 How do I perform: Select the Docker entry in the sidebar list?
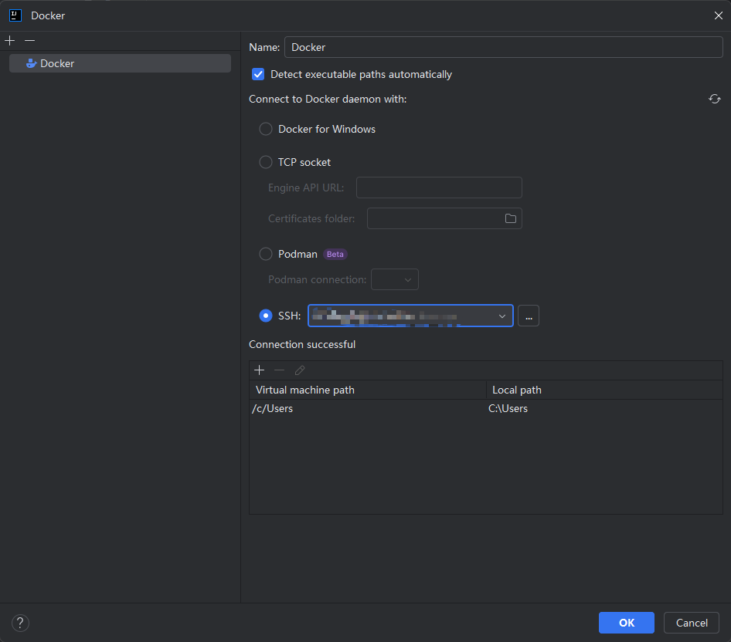click(x=120, y=63)
